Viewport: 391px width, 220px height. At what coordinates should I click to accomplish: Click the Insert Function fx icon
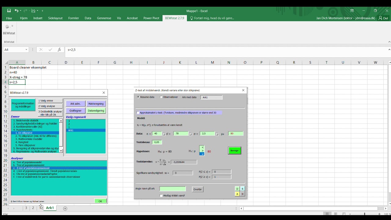click(x=59, y=50)
